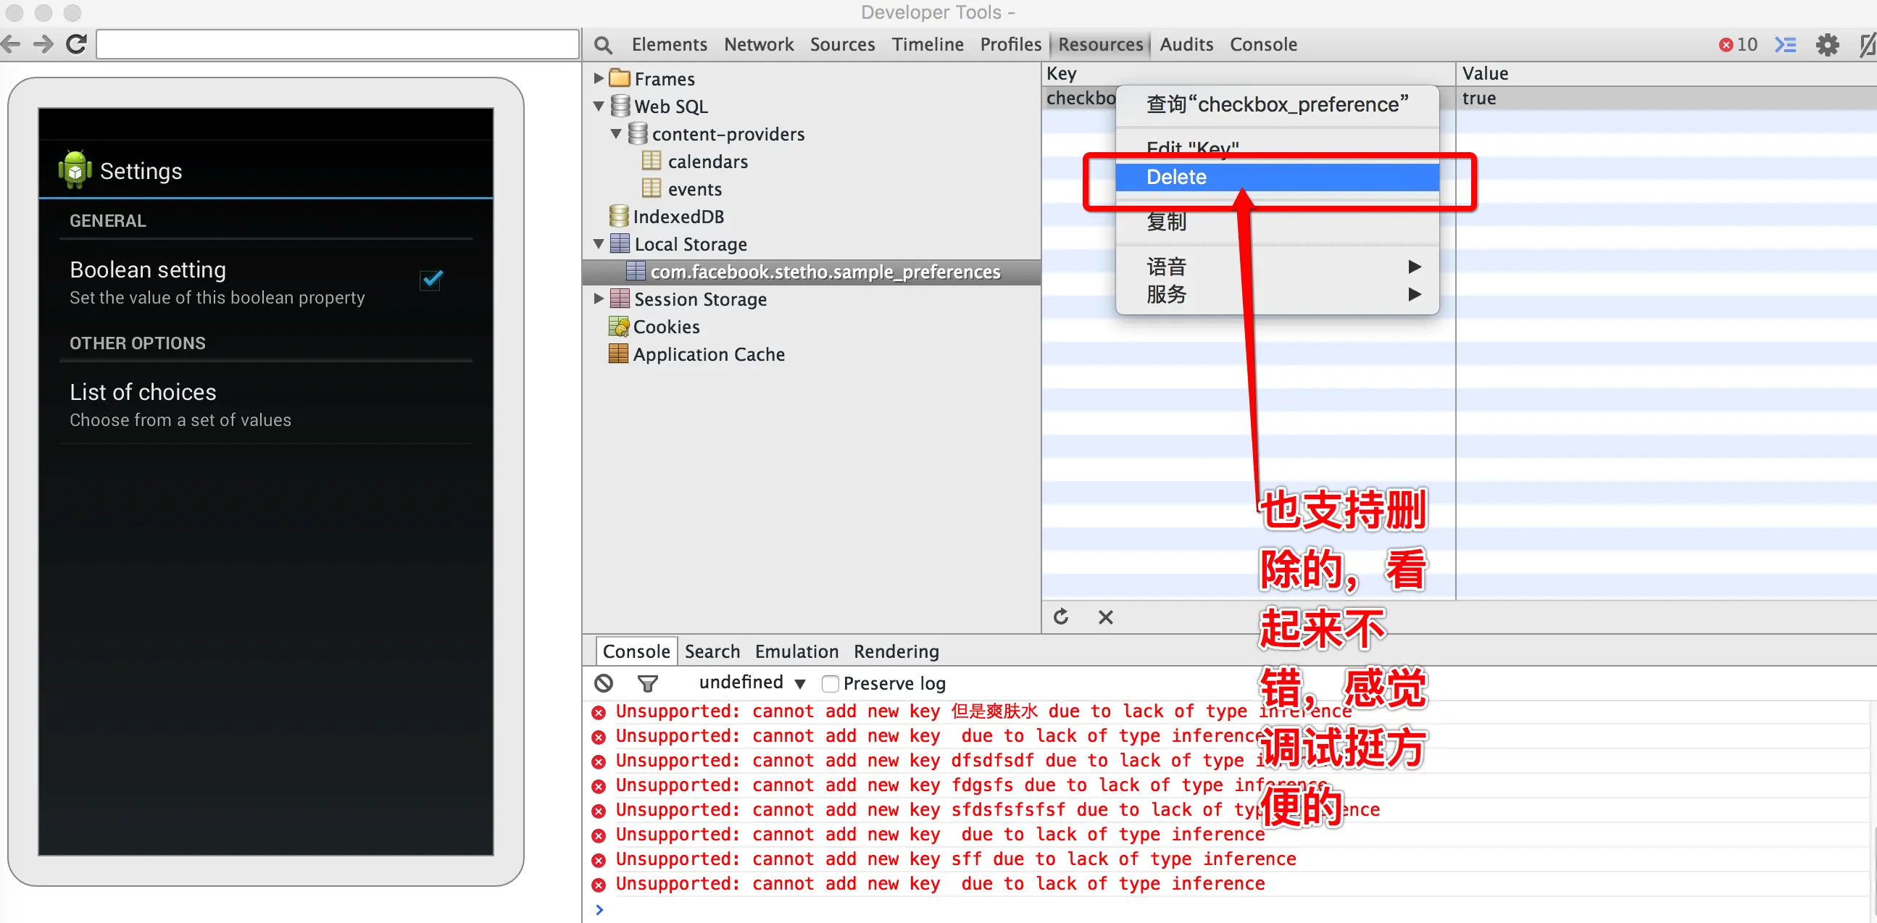1877x923 pixels.
Task: Click the delete X icon below table
Action: point(1105,617)
